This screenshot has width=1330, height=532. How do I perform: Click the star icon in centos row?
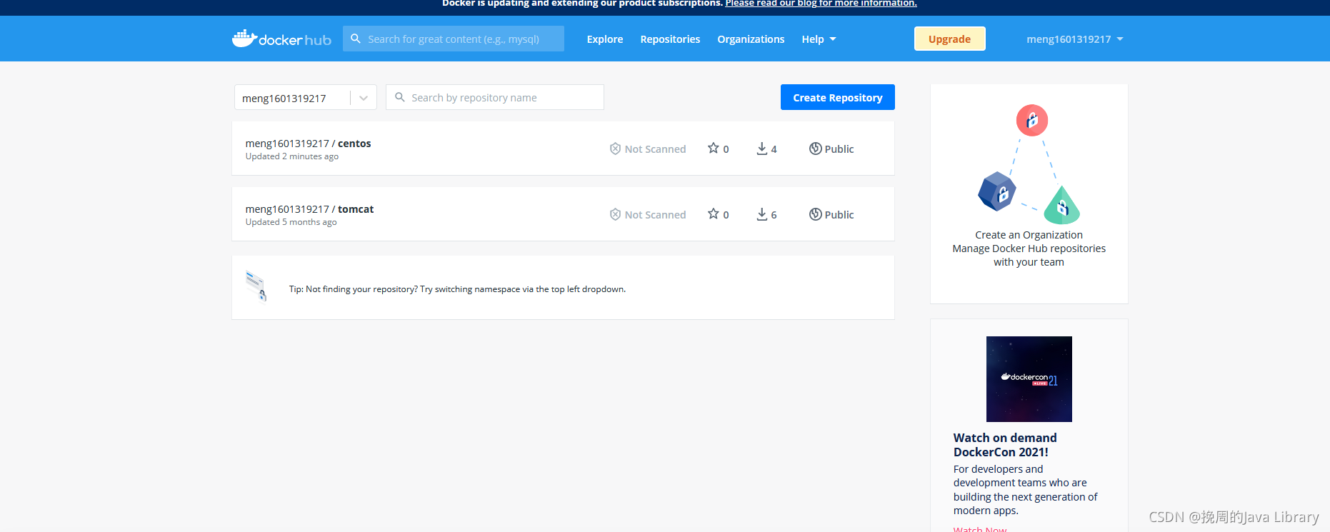(713, 148)
